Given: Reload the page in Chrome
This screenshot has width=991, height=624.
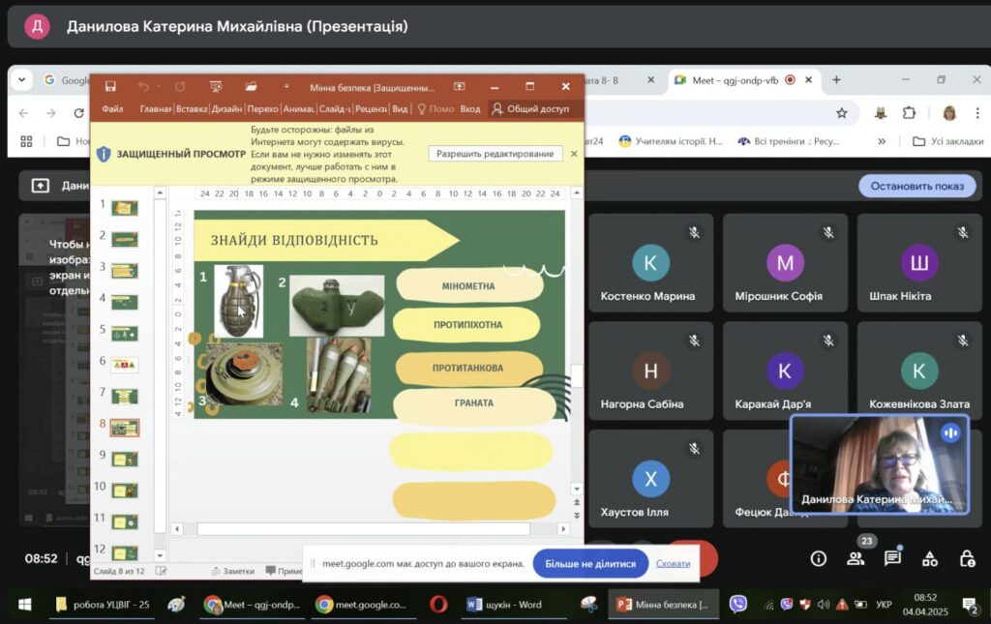Looking at the screenshot, I should [x=79, y=113].
